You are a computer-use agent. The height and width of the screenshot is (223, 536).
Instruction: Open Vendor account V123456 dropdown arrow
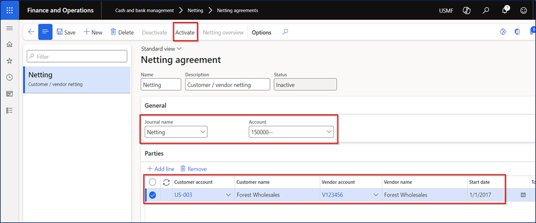[376, 195]
